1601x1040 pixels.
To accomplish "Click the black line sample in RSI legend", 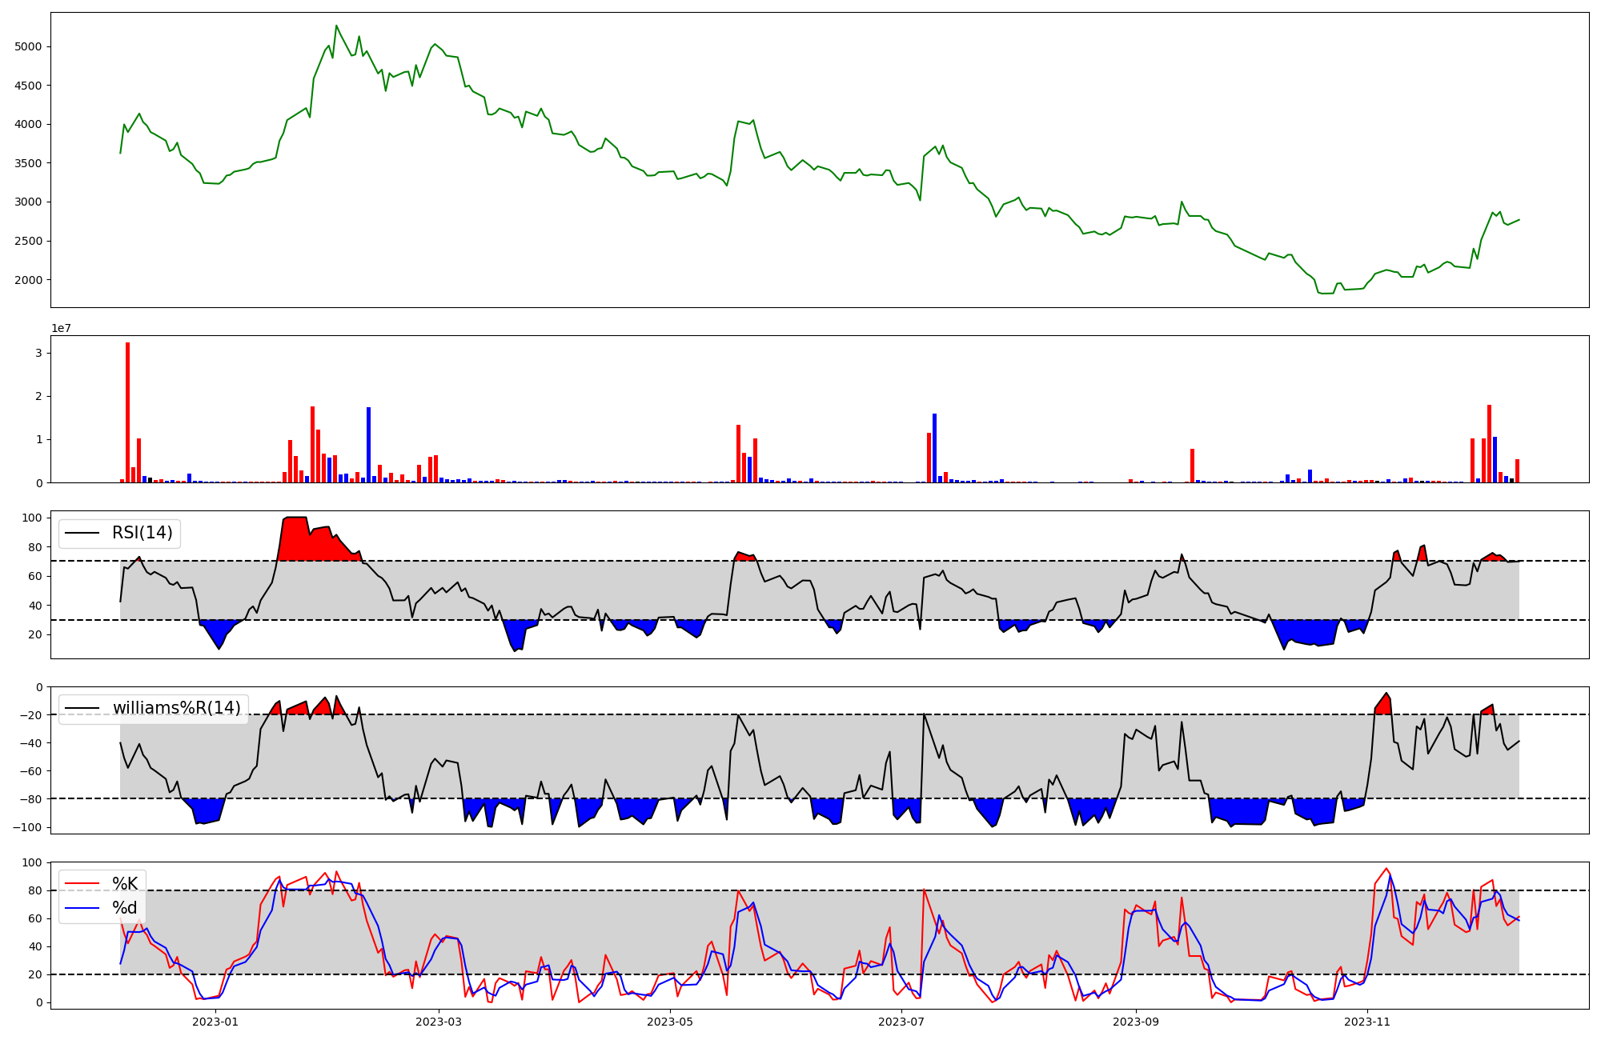I will [82, 533].
